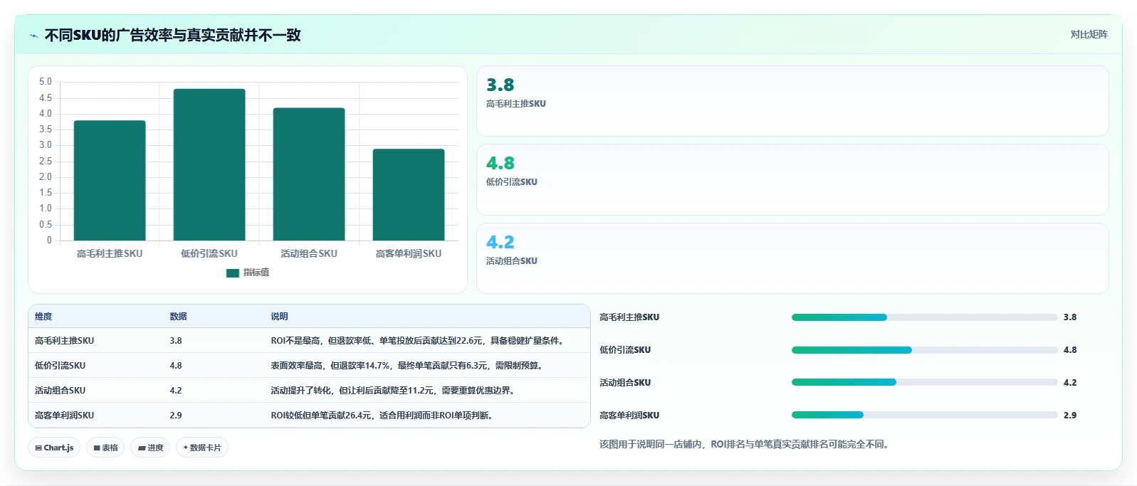Click the footnote starting 该图用于说明同一店铺内

click(745, 445)
